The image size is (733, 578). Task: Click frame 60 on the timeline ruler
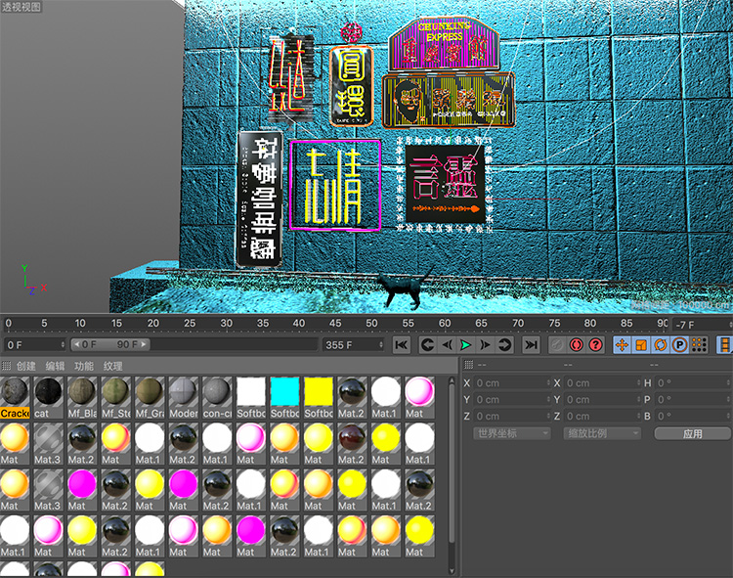click(445, 323)
